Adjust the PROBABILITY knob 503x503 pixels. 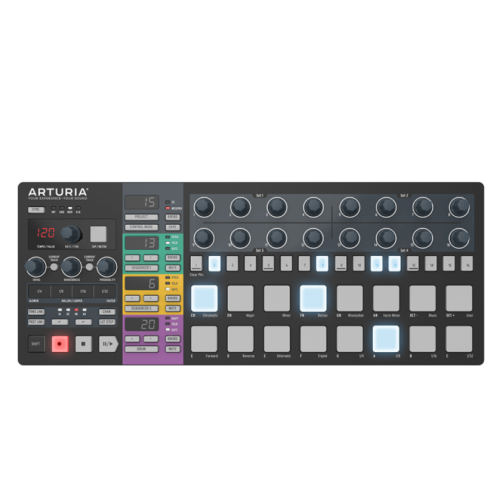(x=107, y=266)
